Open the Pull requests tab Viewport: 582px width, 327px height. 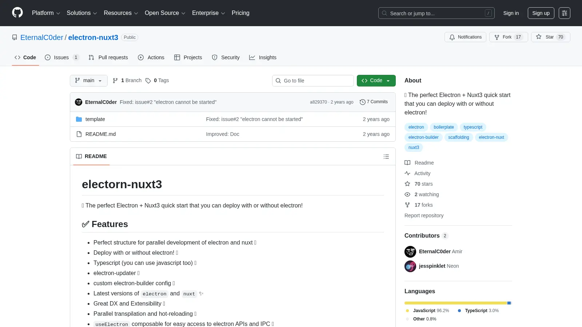108,57
